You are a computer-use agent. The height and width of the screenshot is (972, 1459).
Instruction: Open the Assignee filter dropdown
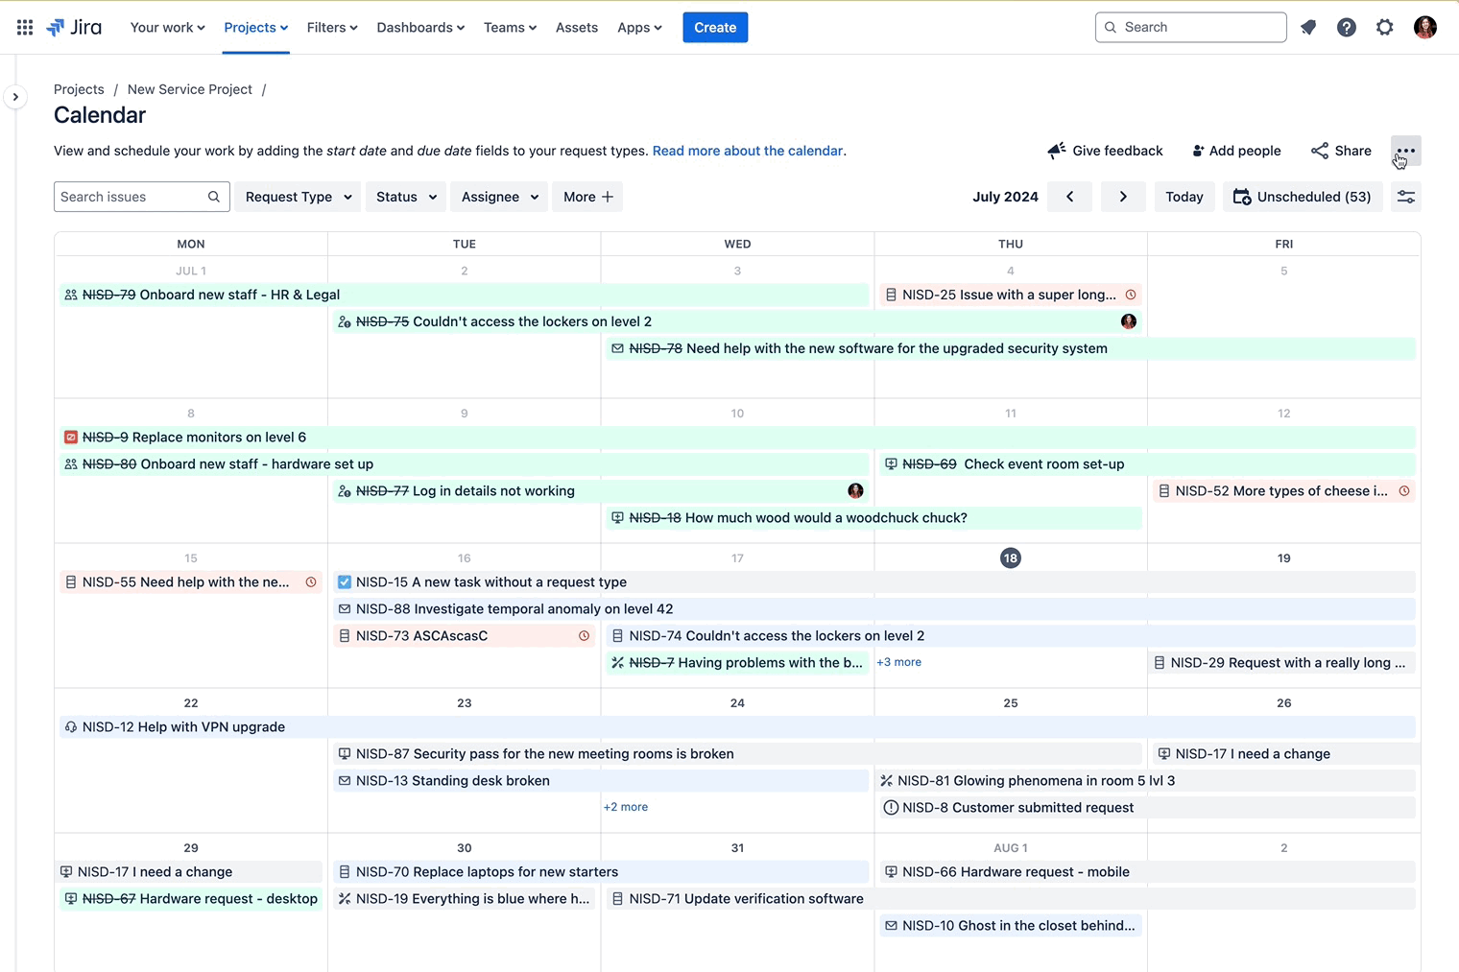pos(498,196)
